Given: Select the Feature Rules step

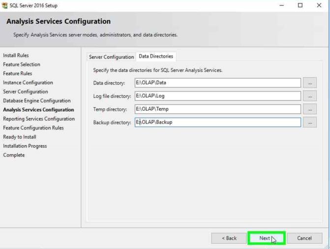Looking at the screenshot, I should (18, 73).
